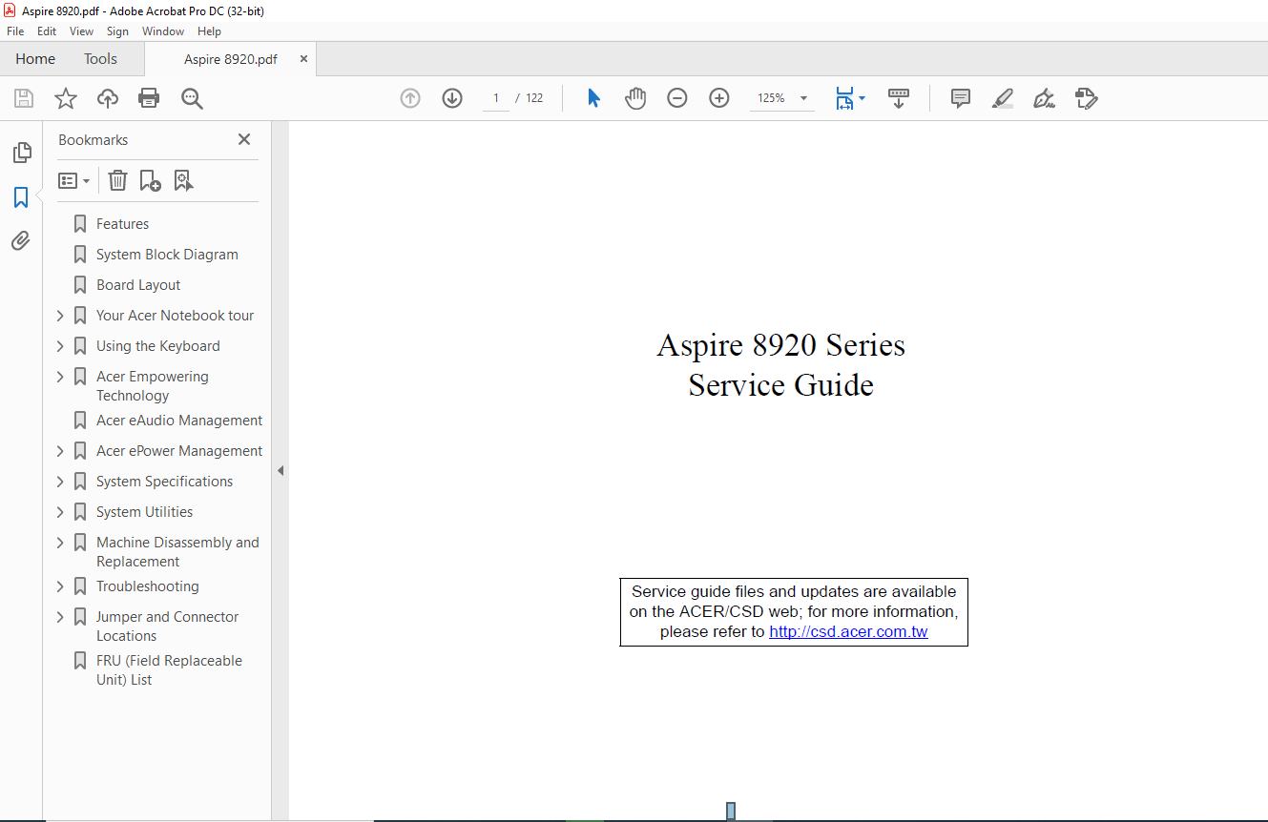Click the scrolling mode keyboard icon
Screen dimensions: 1268x822
899,98
